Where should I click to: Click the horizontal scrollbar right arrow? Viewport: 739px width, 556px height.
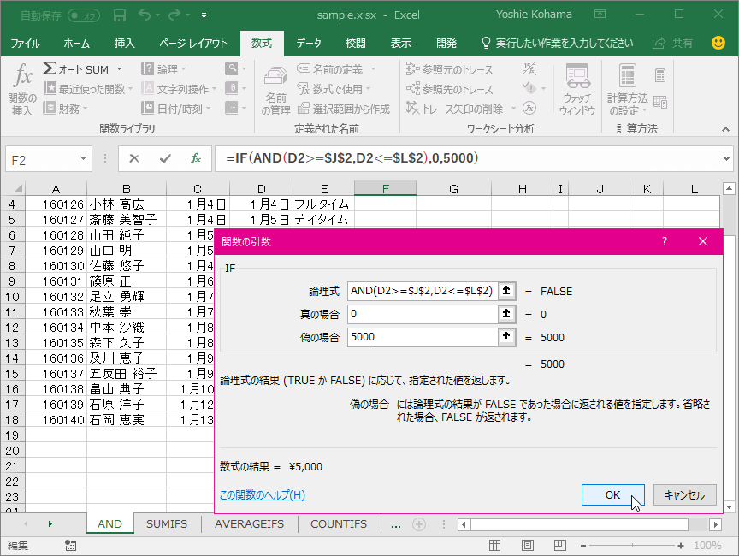pos(715,524)
